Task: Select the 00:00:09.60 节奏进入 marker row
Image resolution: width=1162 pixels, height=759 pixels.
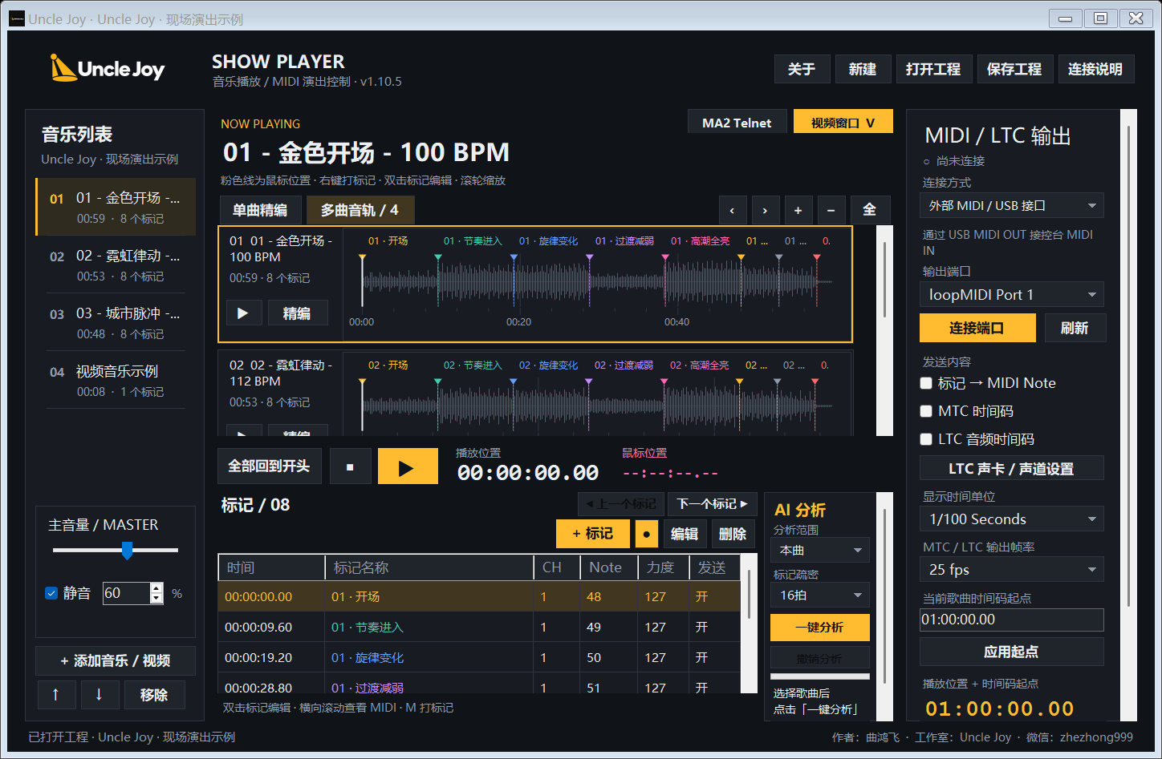Action: click(479, 627)
